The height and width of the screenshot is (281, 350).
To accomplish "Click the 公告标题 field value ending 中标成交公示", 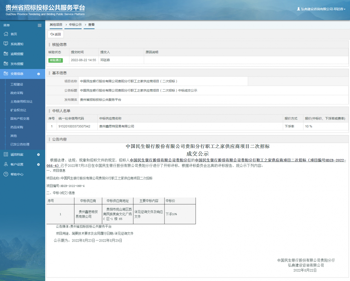I will pos(139,91).
